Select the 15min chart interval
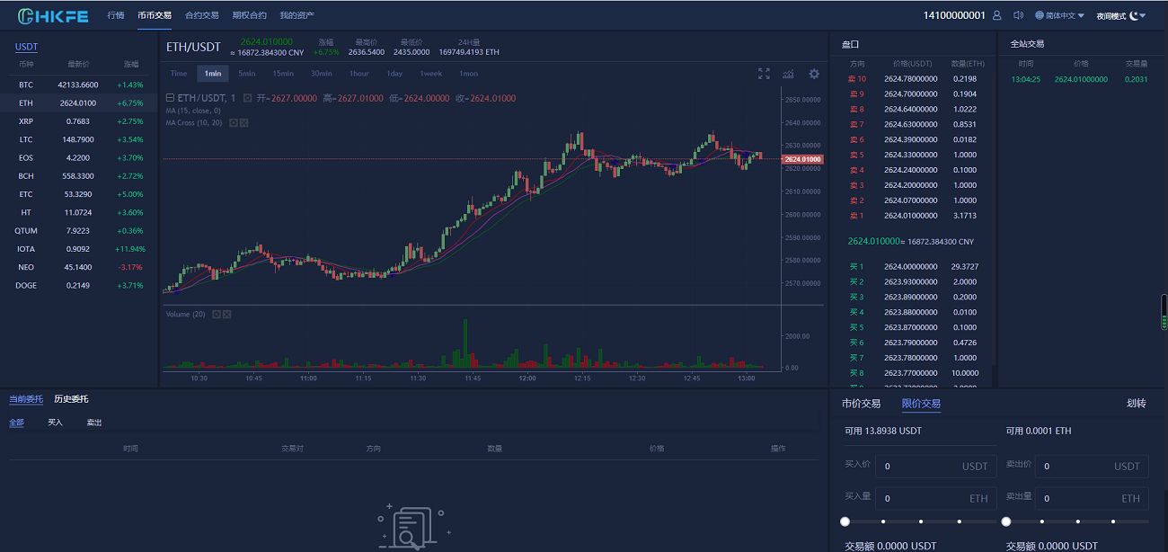This screenshot has width=1168, height=552. coord(283,74)
